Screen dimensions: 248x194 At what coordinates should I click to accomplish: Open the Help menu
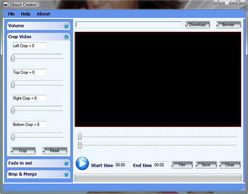coord(26,14)
